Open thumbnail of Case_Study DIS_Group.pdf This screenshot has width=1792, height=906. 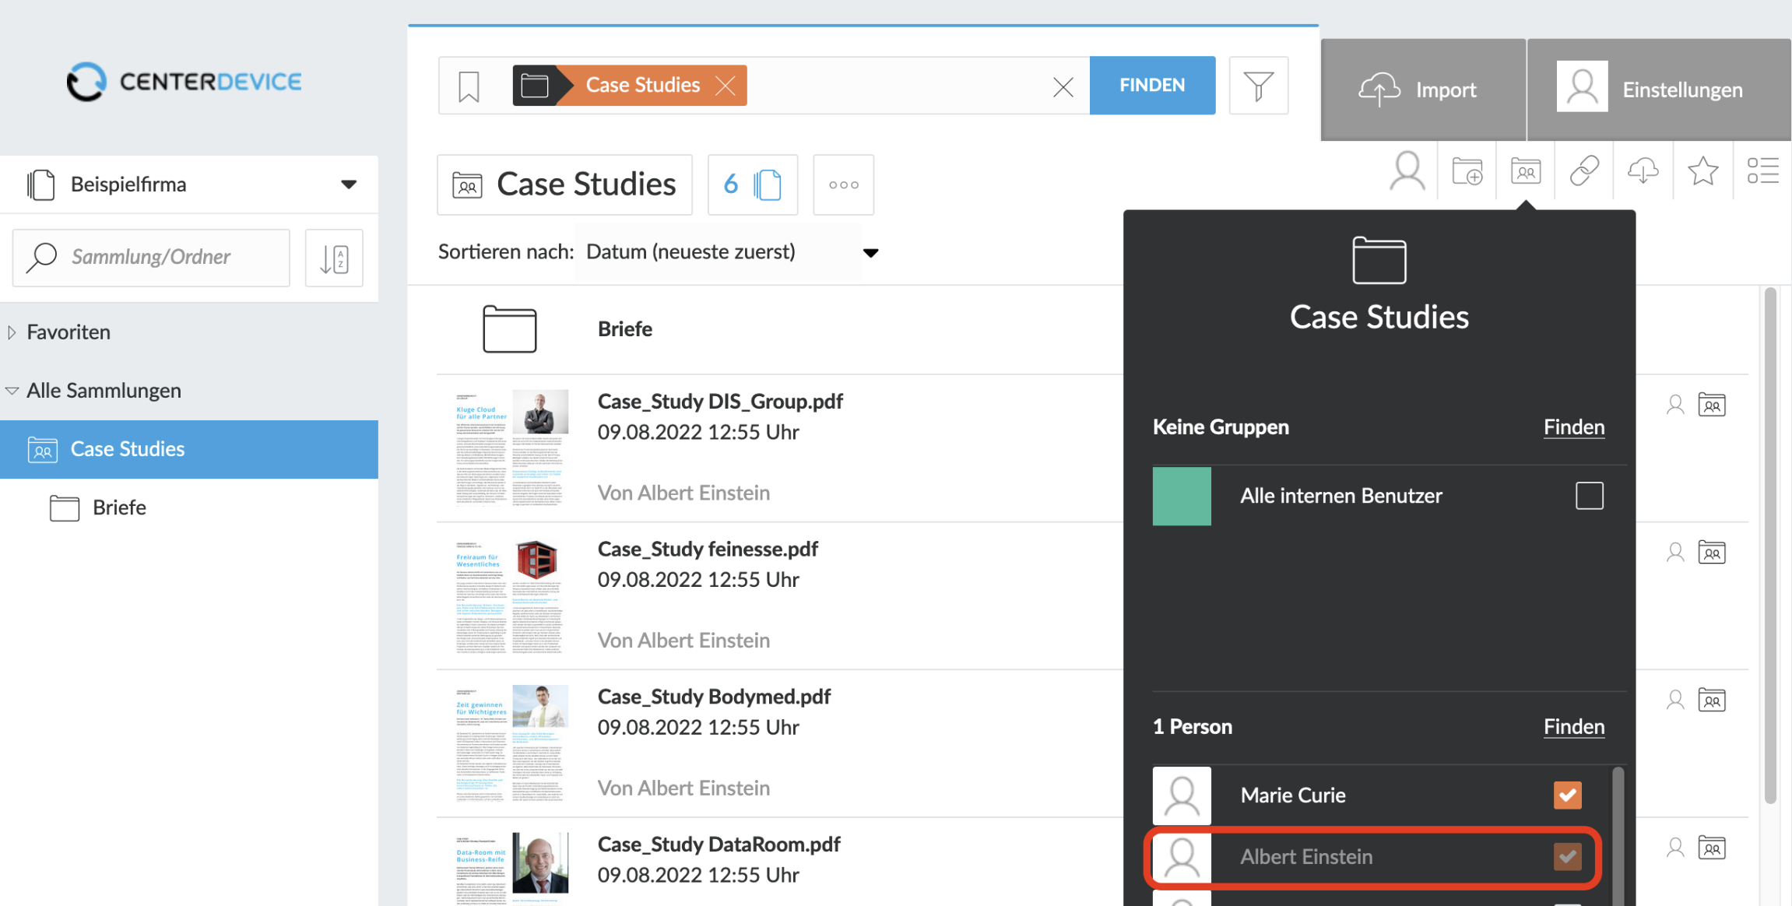tap(511, 448)
